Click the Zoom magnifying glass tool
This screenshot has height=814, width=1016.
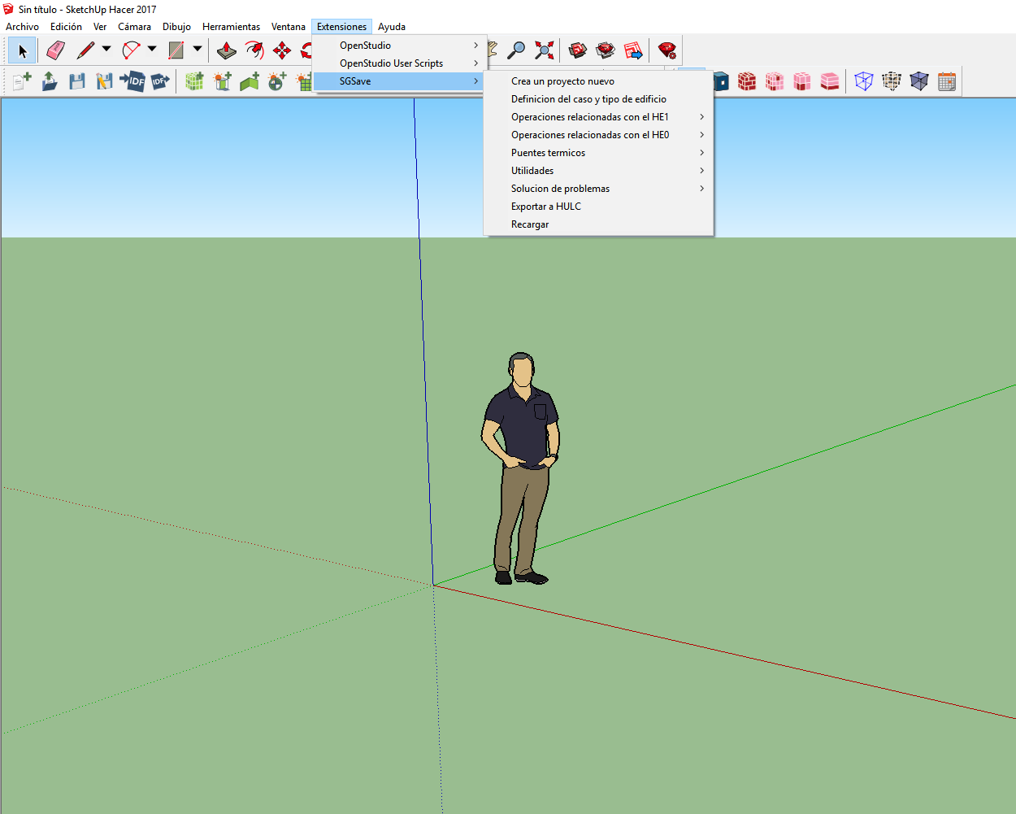click(x=516, y=50)
